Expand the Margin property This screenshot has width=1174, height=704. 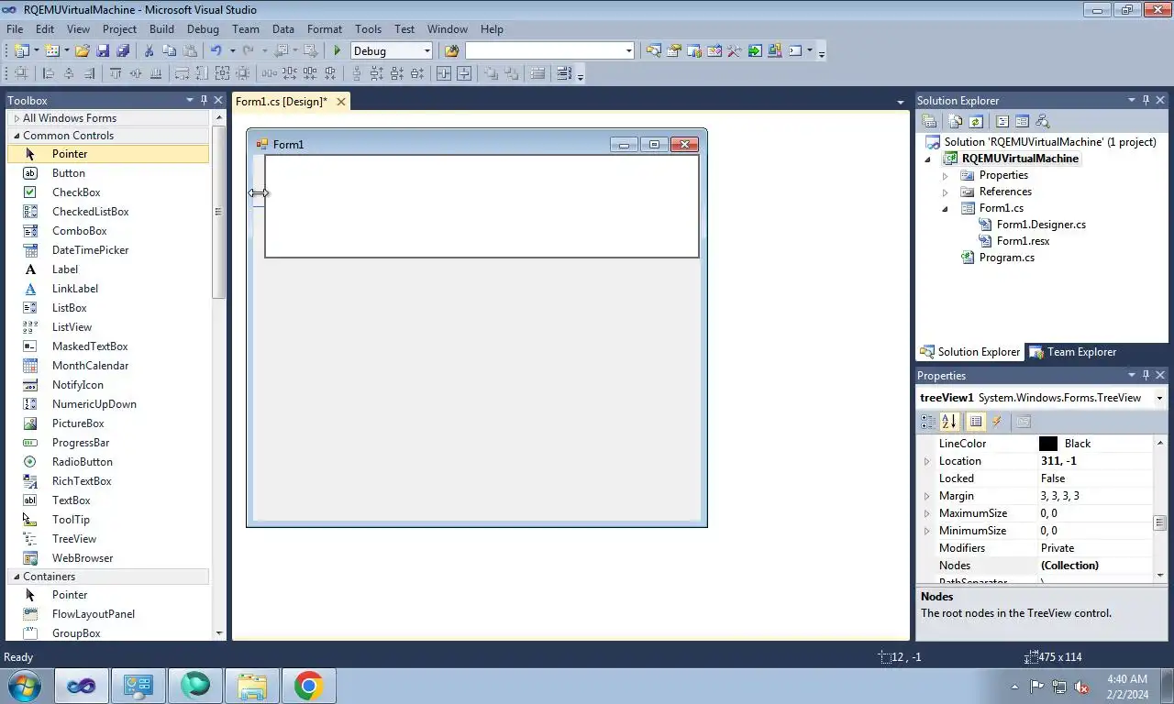coord(927,496)
